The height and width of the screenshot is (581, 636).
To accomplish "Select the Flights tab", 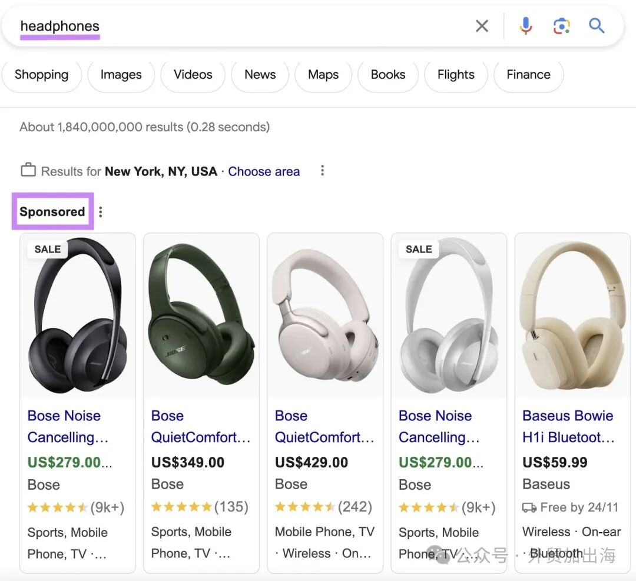I will click(x=455, y=75).
